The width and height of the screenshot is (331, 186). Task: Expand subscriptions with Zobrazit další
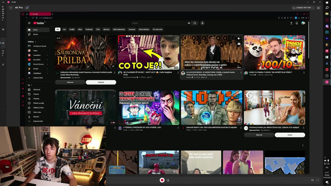point(38,78)
